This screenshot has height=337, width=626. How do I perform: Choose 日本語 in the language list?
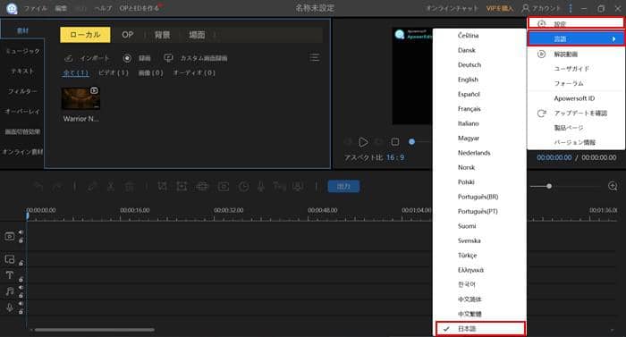[x=480, y=329]
